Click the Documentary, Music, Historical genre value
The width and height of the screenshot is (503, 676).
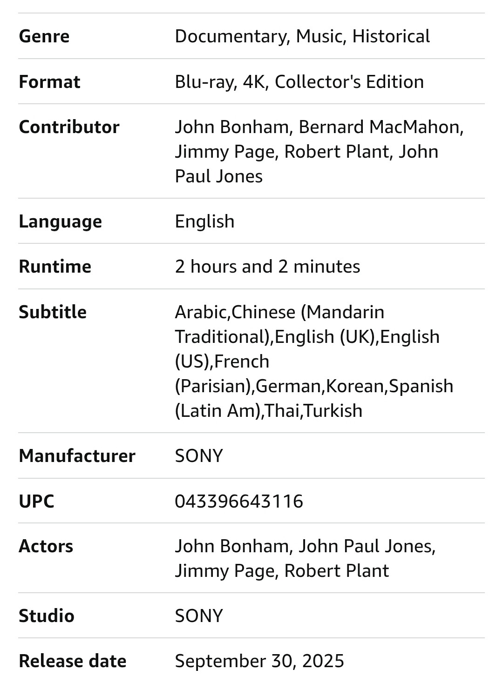[x=302, y=36]
